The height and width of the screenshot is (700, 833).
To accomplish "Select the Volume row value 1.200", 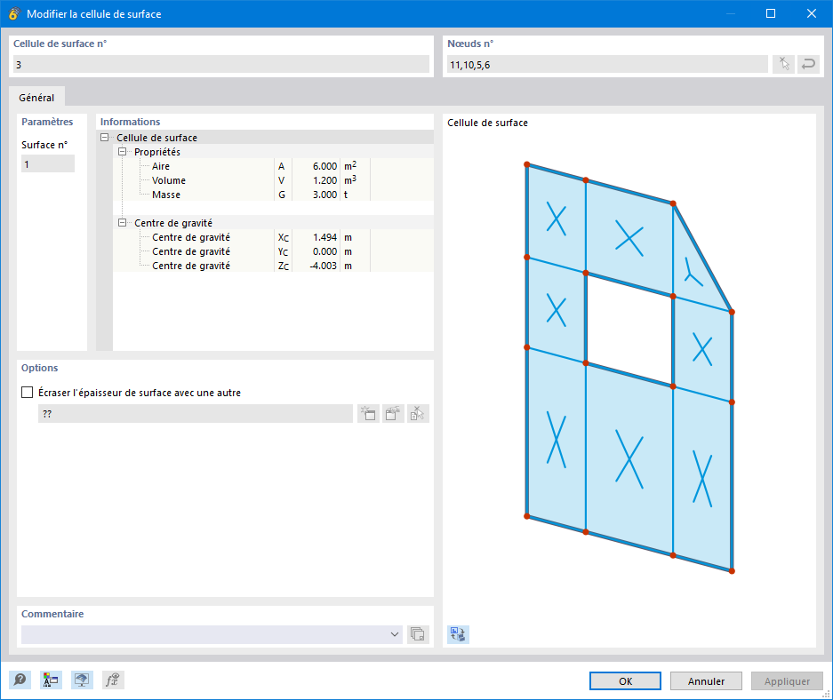I will (x=324, y=180).
